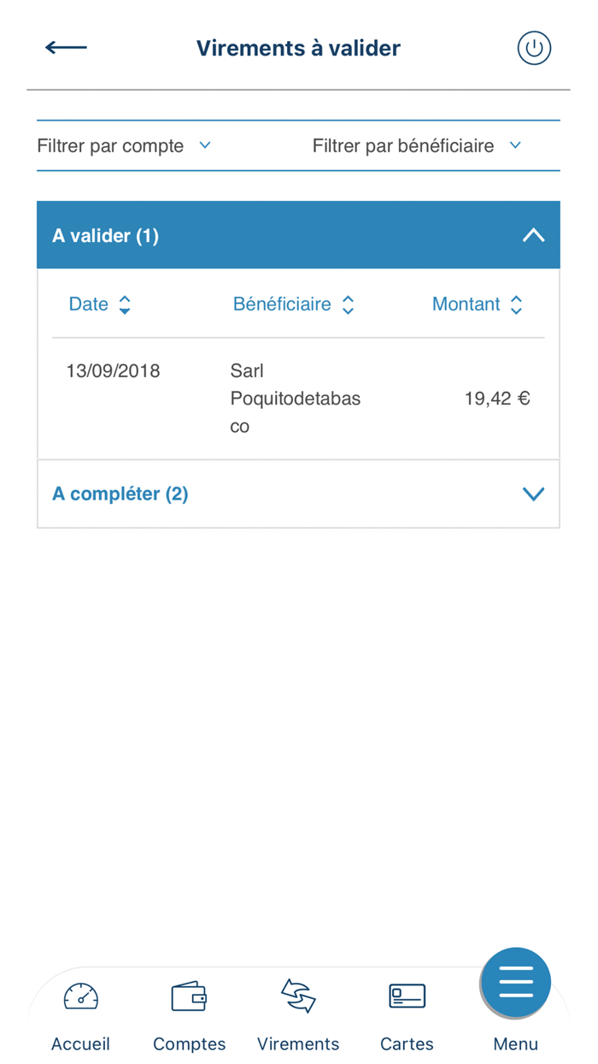Open the Sarl Poquitodetabasco transfer
This screenshot has width=598, height=1064.
(x=295, y=398)
